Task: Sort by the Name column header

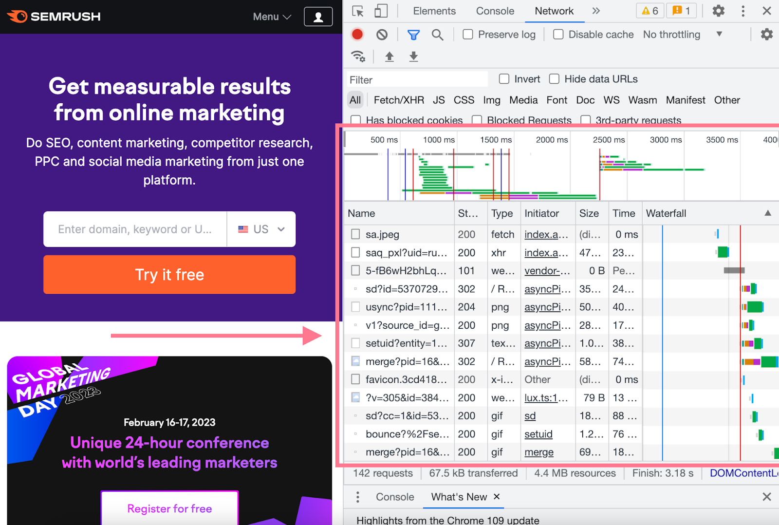Action: pyautogui.click(x=399, y=213)
